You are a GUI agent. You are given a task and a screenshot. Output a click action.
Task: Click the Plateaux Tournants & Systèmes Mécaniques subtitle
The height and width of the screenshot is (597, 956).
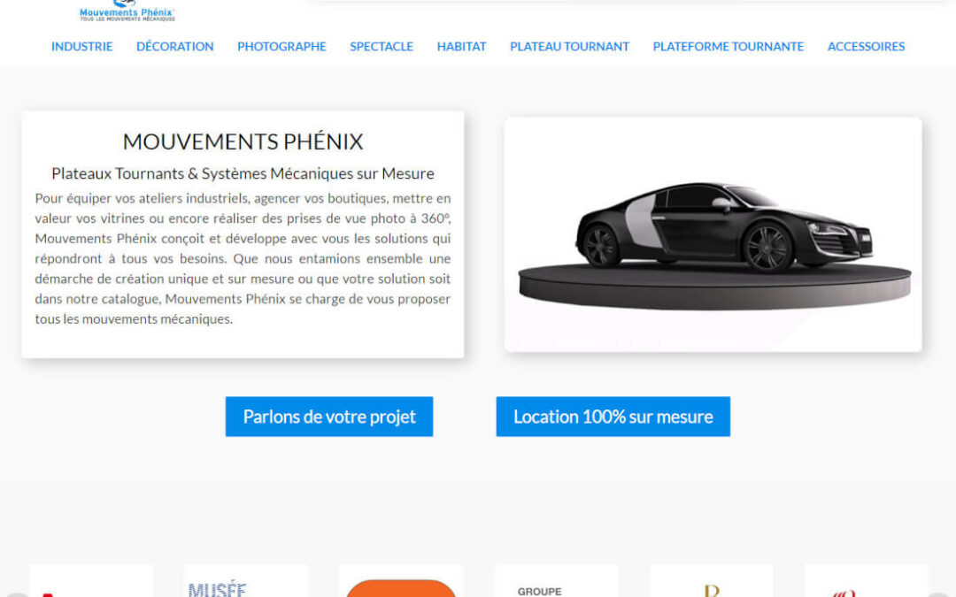(x=243, y=173)
